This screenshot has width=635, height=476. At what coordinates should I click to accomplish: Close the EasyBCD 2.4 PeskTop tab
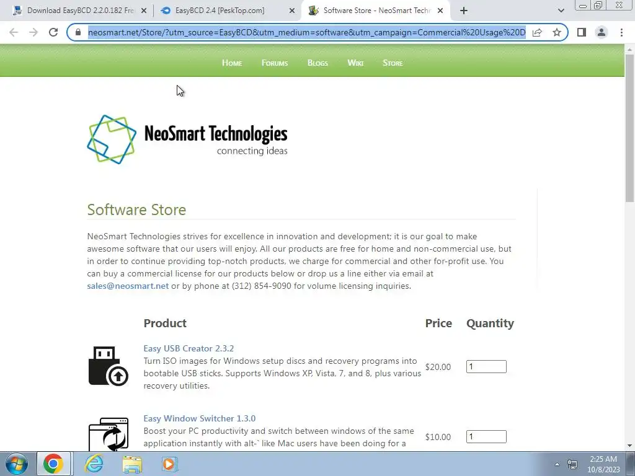point(292,11)
